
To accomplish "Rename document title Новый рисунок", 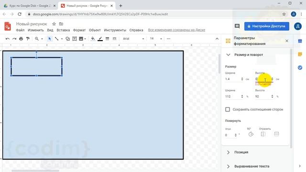I will [x=32, y=24].
